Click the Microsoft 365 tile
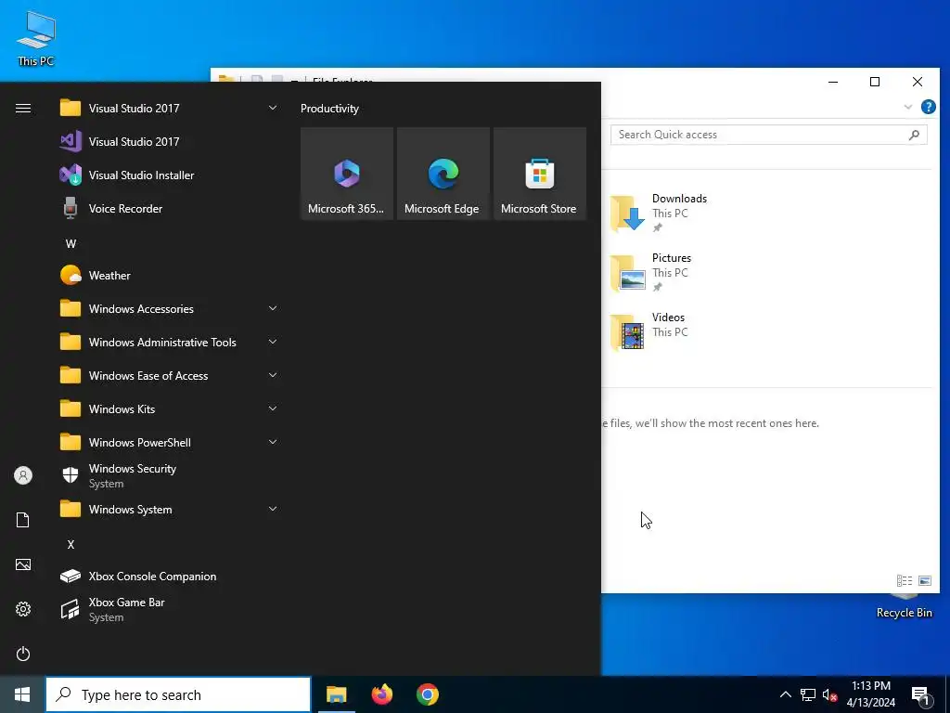This screenshot has width=950, height=713. 347,174
